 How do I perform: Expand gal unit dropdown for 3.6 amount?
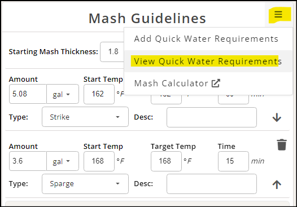click(x=63, y=161)
